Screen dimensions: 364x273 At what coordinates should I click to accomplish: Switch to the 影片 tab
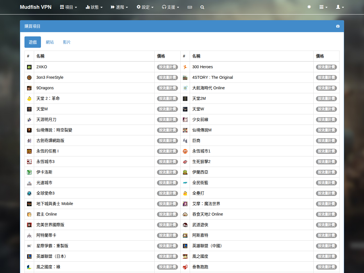pos(67,42)
